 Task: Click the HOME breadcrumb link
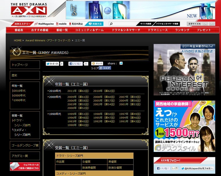18,41
